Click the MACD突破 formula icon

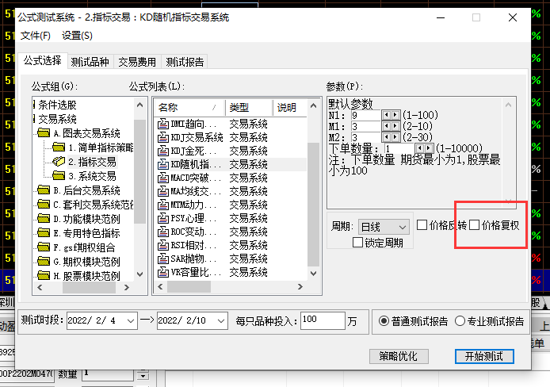tap(162, 178)
